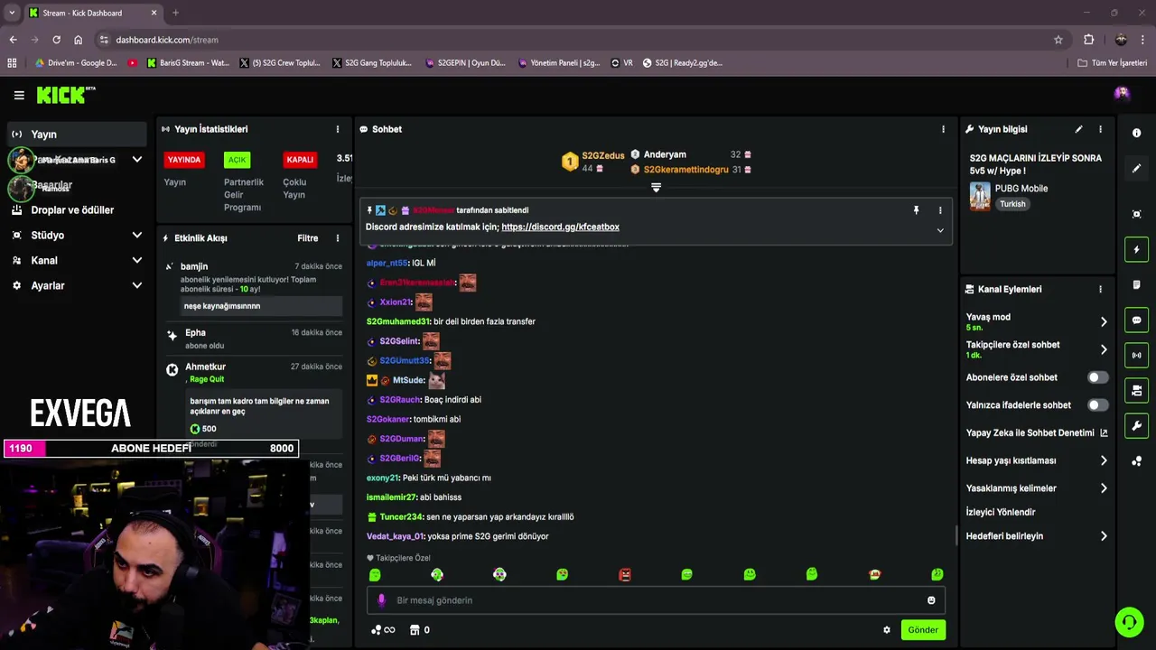Open Kanal Eylemleri three-dot options
1156x650 pixels.
point(1100,289)
